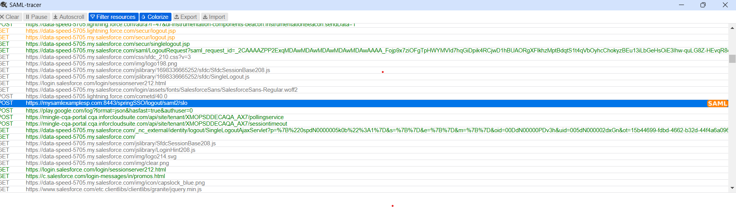Select the SalesforceSans-Regular.woff2 font request
736x207 pixels.
(364, 90)
